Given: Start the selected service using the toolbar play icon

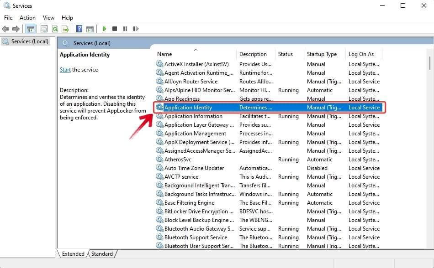Looking at the screenshot, I should (105, 29).
